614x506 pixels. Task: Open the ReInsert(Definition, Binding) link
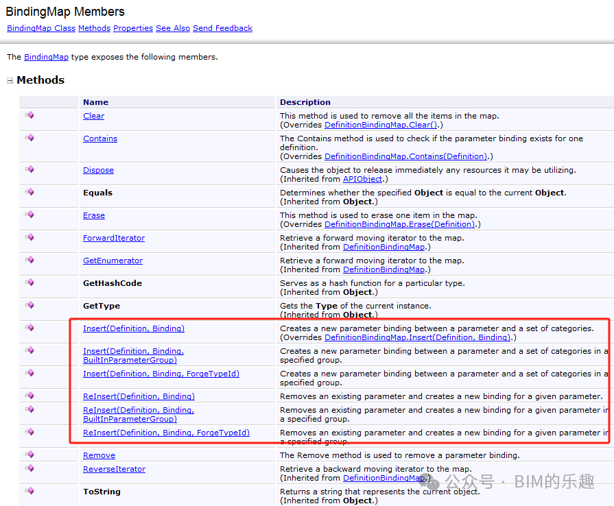click(139, 396)
